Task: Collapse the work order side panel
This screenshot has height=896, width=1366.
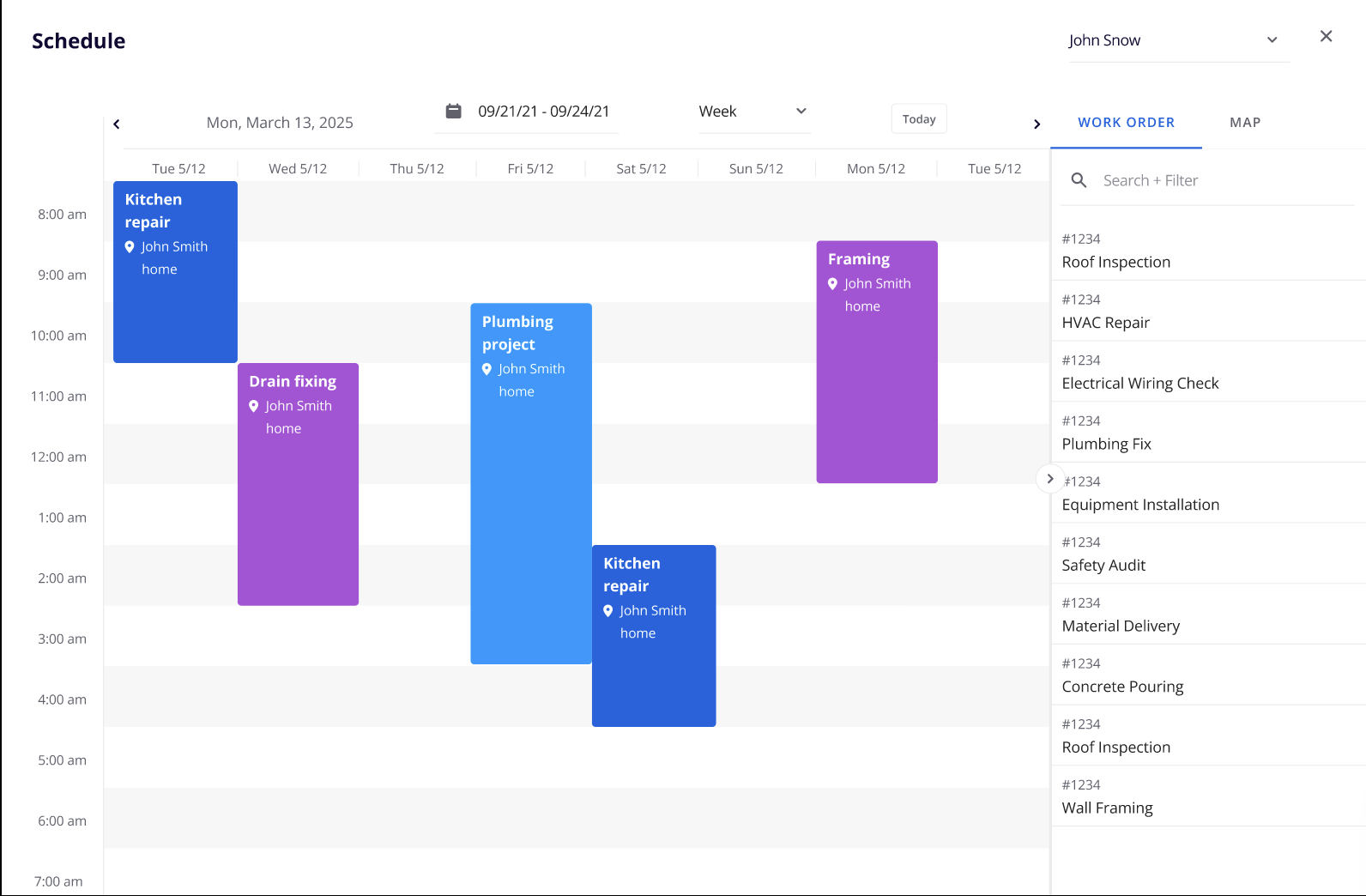Action: pos(1049,479)
